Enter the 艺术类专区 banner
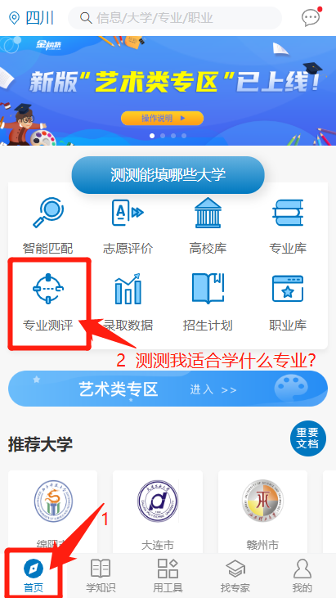The height and width of the screenshot is (598, 336). [x=168, y=389]
